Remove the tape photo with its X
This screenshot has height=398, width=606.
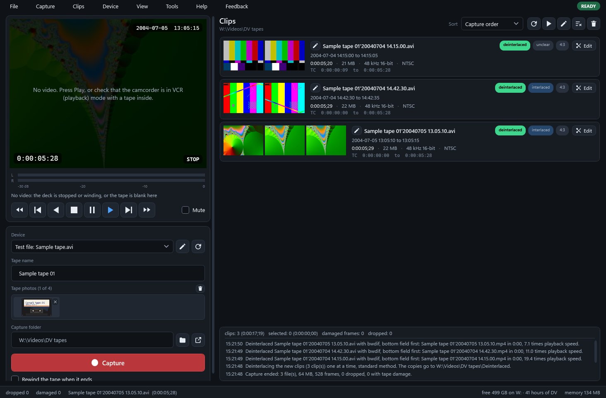coord(55,302)
